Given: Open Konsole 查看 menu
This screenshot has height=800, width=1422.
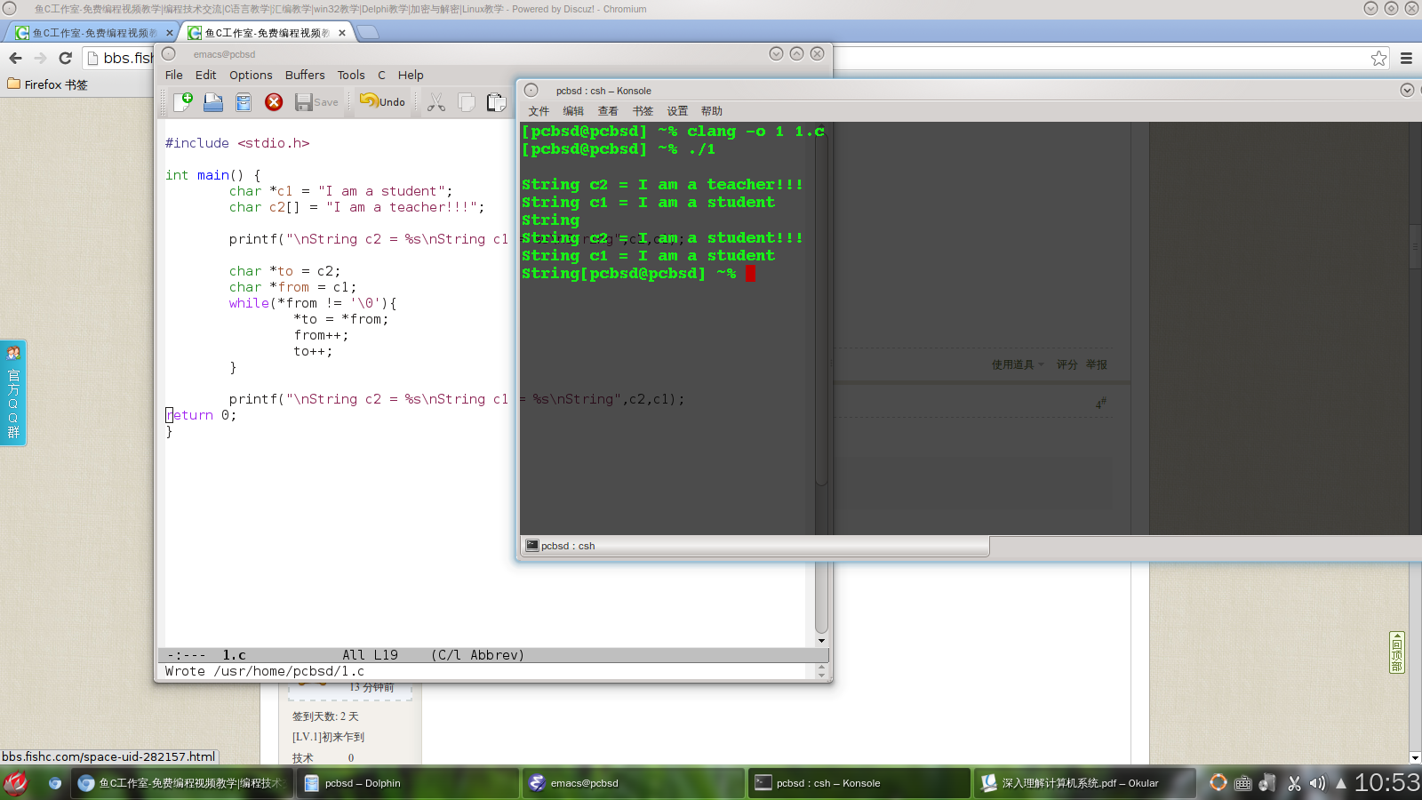Looking at the screenshot, I should tap(608, 111).
